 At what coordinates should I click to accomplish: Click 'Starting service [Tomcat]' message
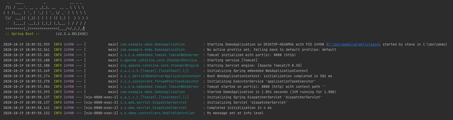pos(232,60)
